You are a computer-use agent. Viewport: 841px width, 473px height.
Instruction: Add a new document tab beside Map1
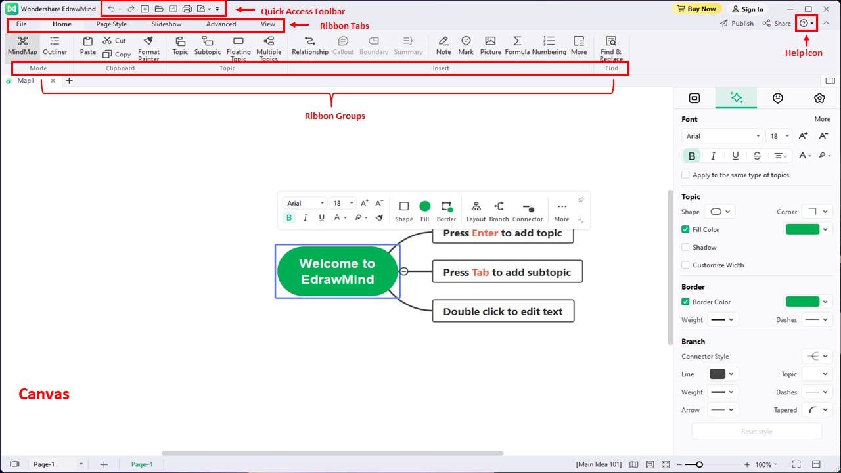click(x=69, y=81)
